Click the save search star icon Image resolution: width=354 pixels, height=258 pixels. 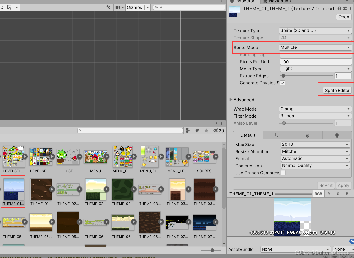pos(206,131)
